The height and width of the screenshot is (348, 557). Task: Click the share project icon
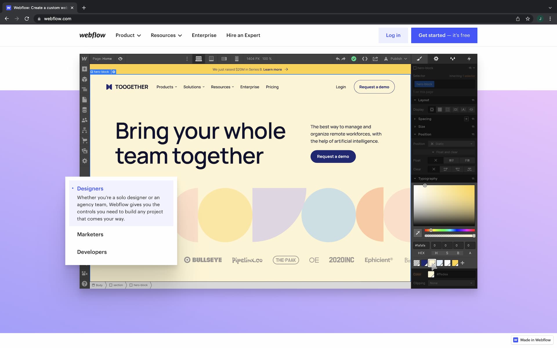tap(375, 59)
